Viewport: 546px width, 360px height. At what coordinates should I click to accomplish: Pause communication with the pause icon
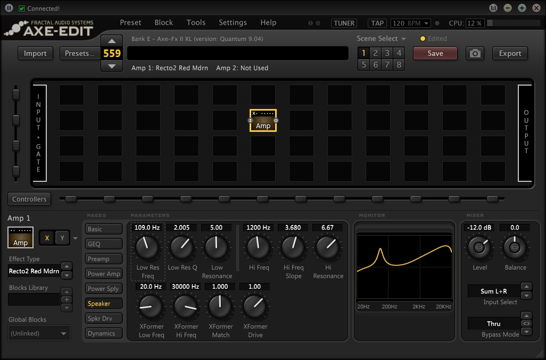click(9, 8)
